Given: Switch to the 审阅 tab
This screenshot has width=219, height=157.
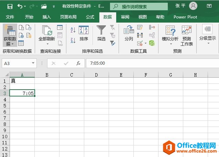Looking at the screenshot, I should point(125,17).
